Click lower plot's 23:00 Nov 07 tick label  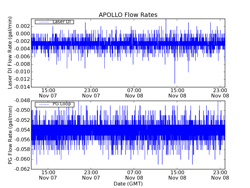[91, 175]
